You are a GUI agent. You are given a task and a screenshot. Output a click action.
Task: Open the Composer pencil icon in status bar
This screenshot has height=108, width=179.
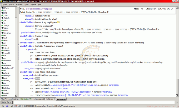pyautogui.click(x=11, y=106)
